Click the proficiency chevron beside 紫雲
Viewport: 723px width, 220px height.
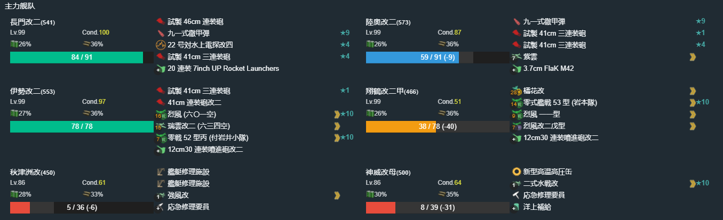[693, 56]
